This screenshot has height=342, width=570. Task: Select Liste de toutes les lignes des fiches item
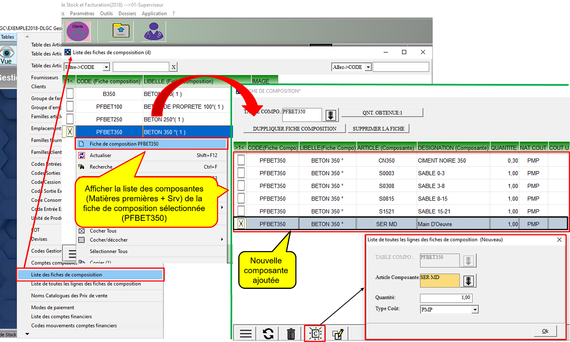[x=86, y=284]
